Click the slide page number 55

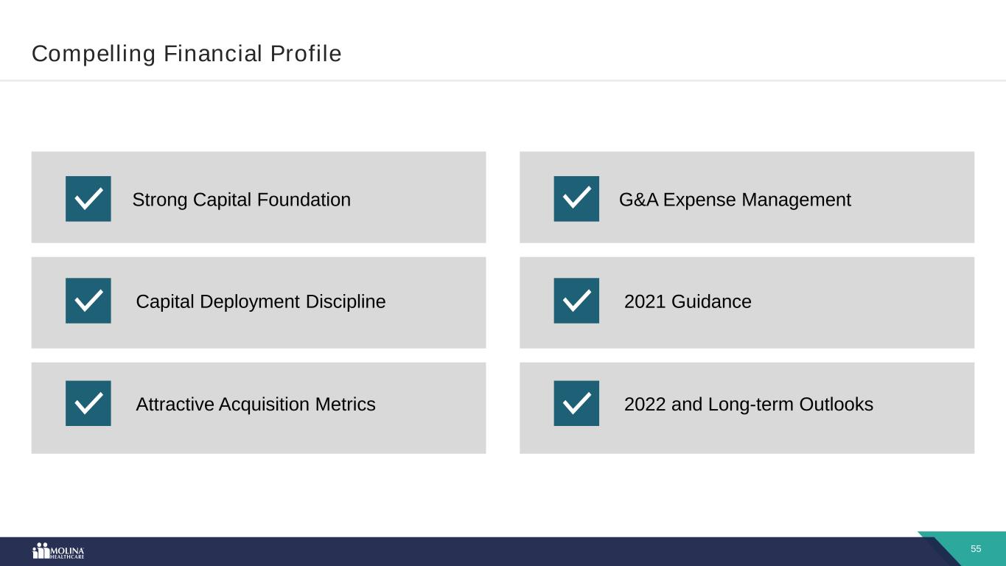[x=976, y=549]
